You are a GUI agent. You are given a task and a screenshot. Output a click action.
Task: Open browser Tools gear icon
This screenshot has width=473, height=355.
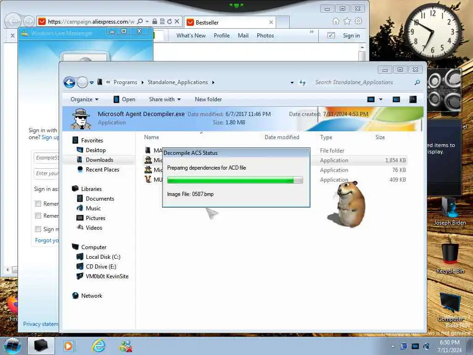click(358, 21)
